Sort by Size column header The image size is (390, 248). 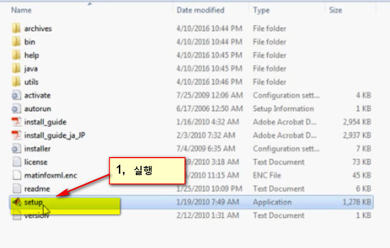point(335,10)
